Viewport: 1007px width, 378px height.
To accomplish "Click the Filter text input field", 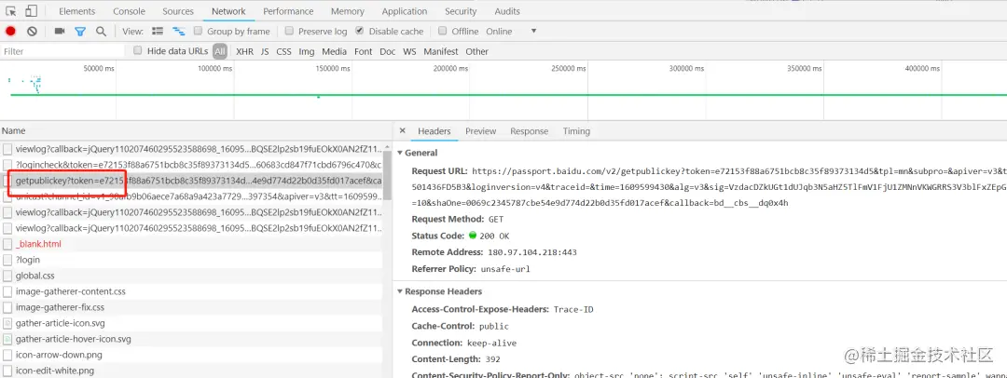I will pos(63,51).
